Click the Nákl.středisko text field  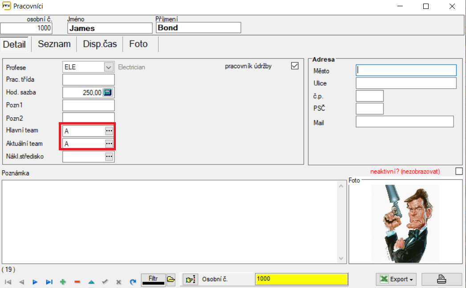pyautogui.click(x=84, y=156)
